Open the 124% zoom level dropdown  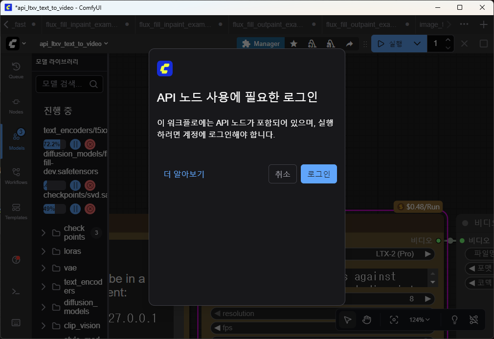point(419,319)
